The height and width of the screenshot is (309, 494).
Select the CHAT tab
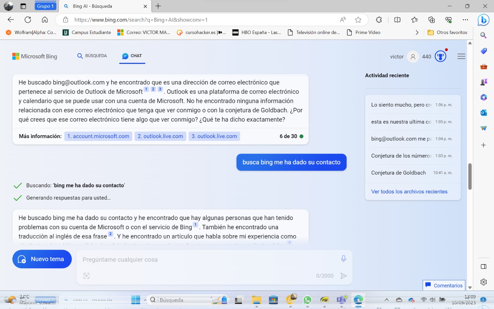pyautogui.click(x=132, y=56)
